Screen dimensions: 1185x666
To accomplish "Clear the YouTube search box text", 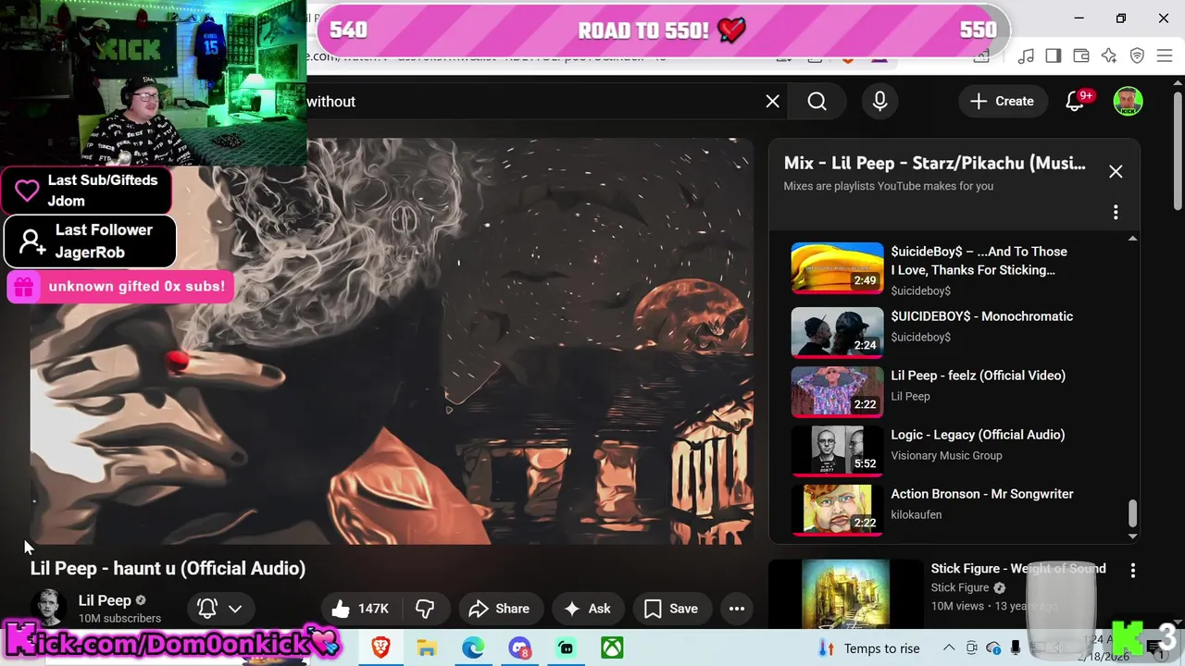I will pyautogui.click(x=772, y=101).
